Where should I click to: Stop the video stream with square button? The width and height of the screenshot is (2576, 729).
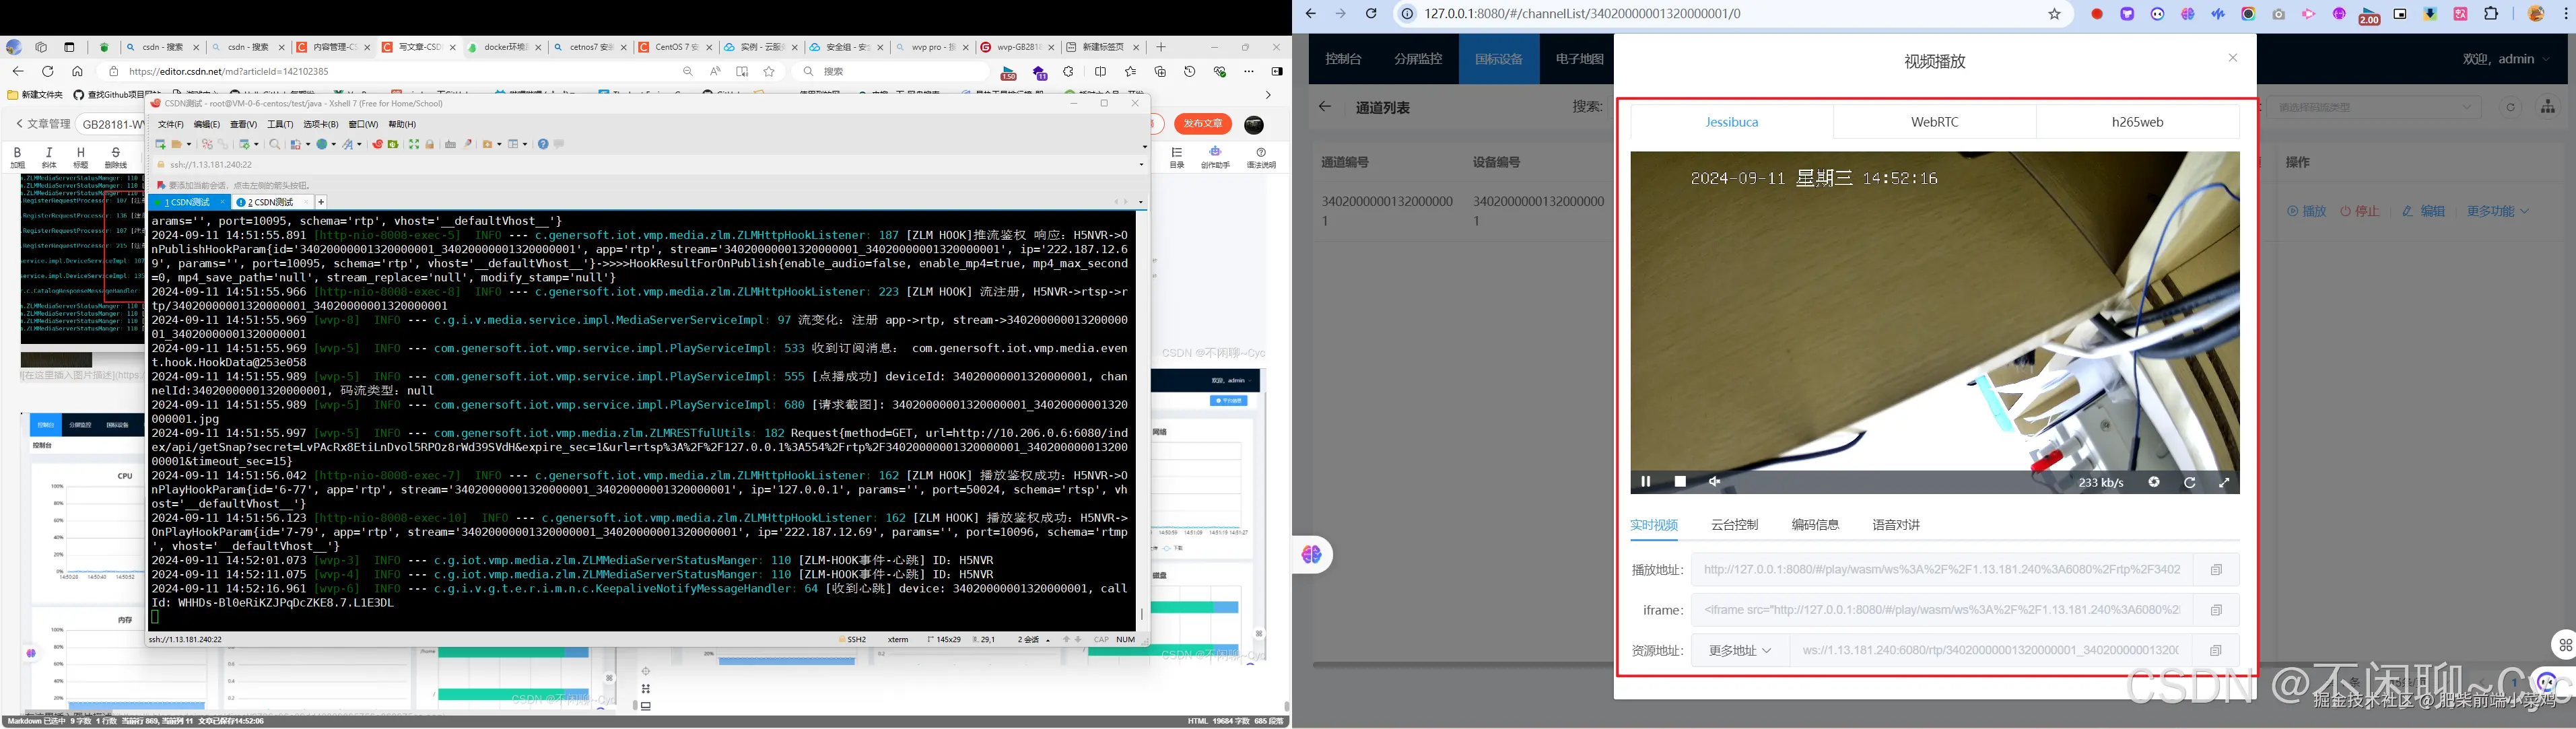click(1680, 482)
